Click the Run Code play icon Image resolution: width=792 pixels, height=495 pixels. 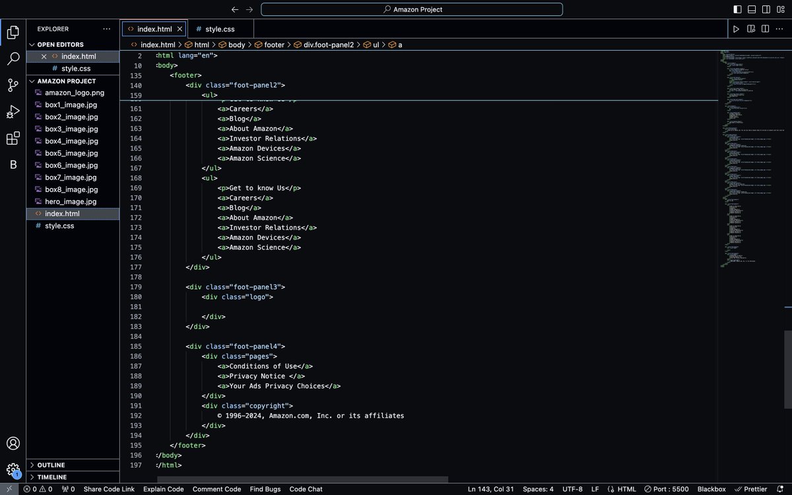tap(736, 29)
